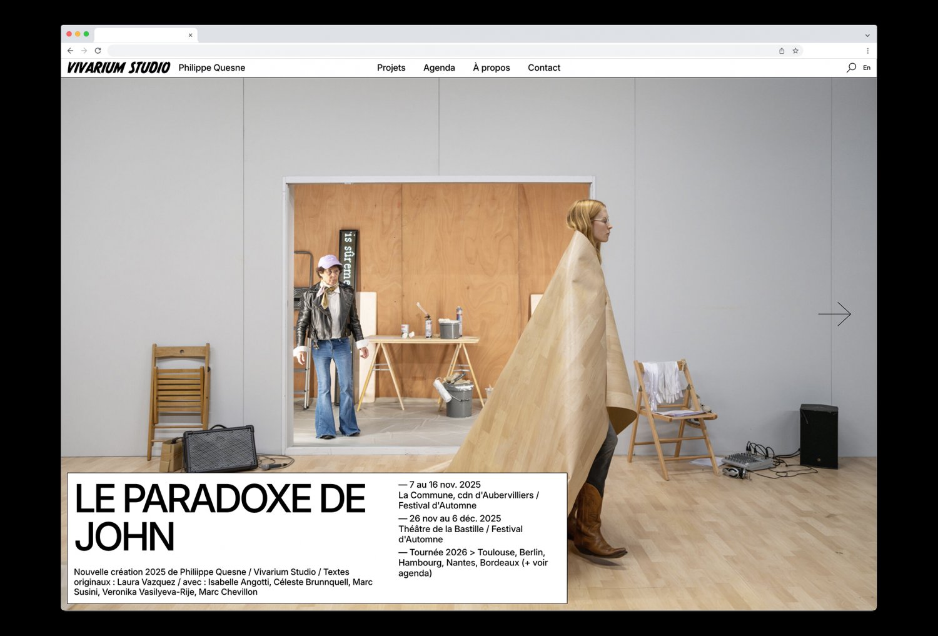Go to next slide with the arrow
Screen dimensions: 938x636
[x=835, y=314]
